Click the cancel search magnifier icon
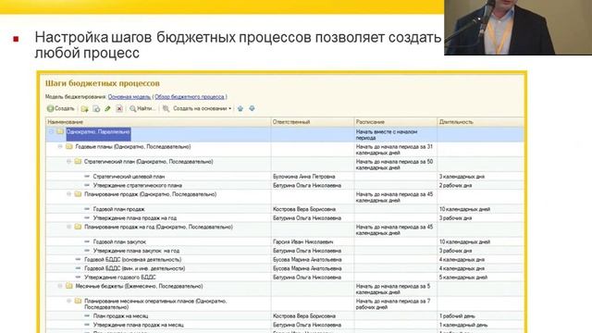This screenshot has width=592, height=333. (166, 109)
